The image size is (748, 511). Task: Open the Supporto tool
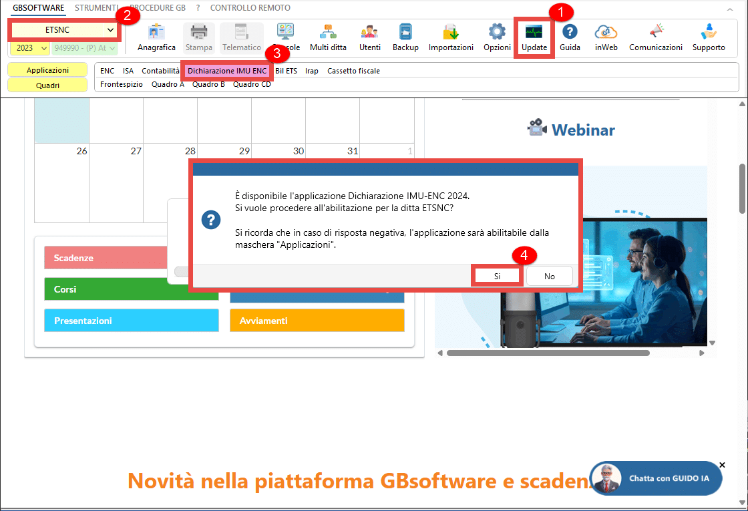[x=709, y=37]
